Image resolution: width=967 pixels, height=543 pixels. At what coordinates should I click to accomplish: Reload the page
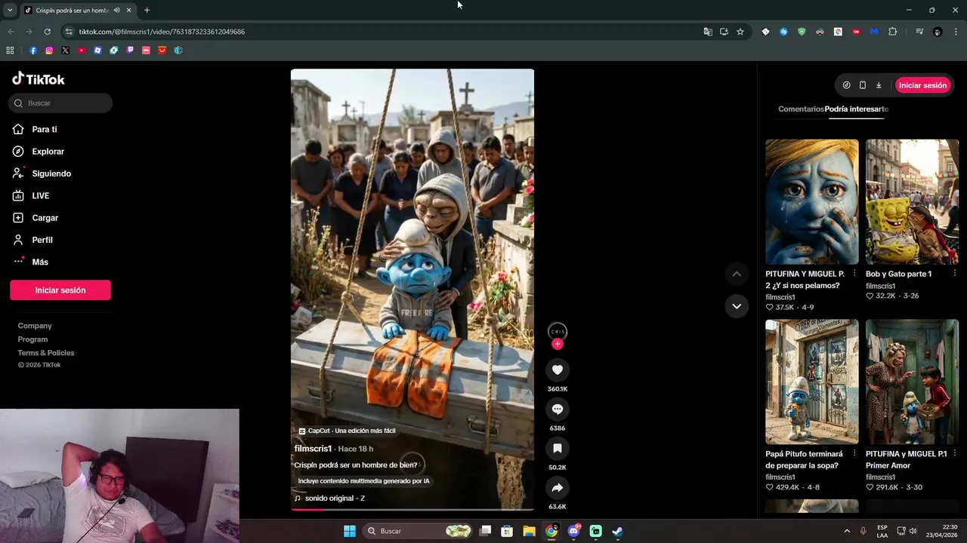[47, 32]
